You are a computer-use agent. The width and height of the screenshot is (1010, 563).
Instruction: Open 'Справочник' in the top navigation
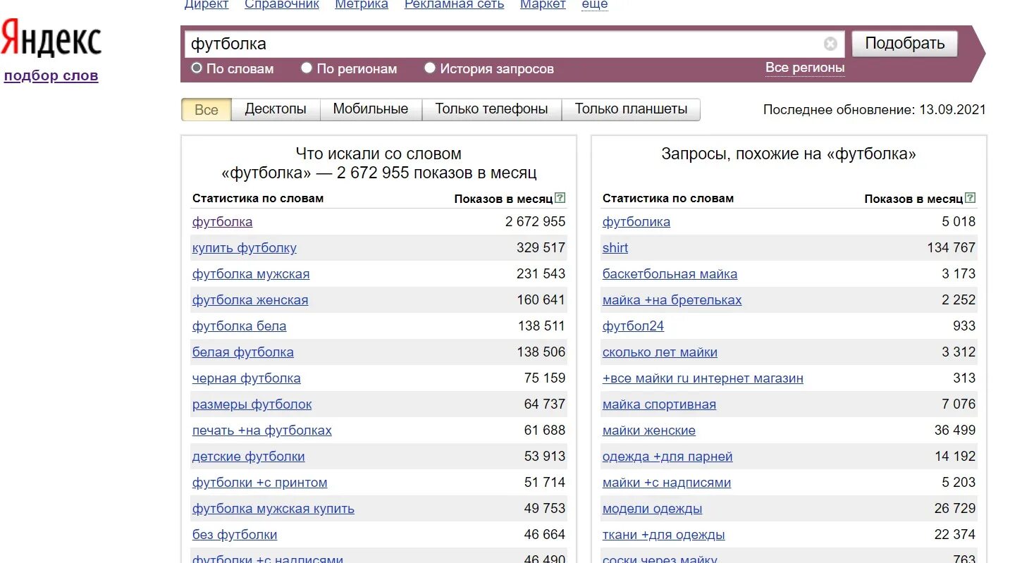(282, 4)
